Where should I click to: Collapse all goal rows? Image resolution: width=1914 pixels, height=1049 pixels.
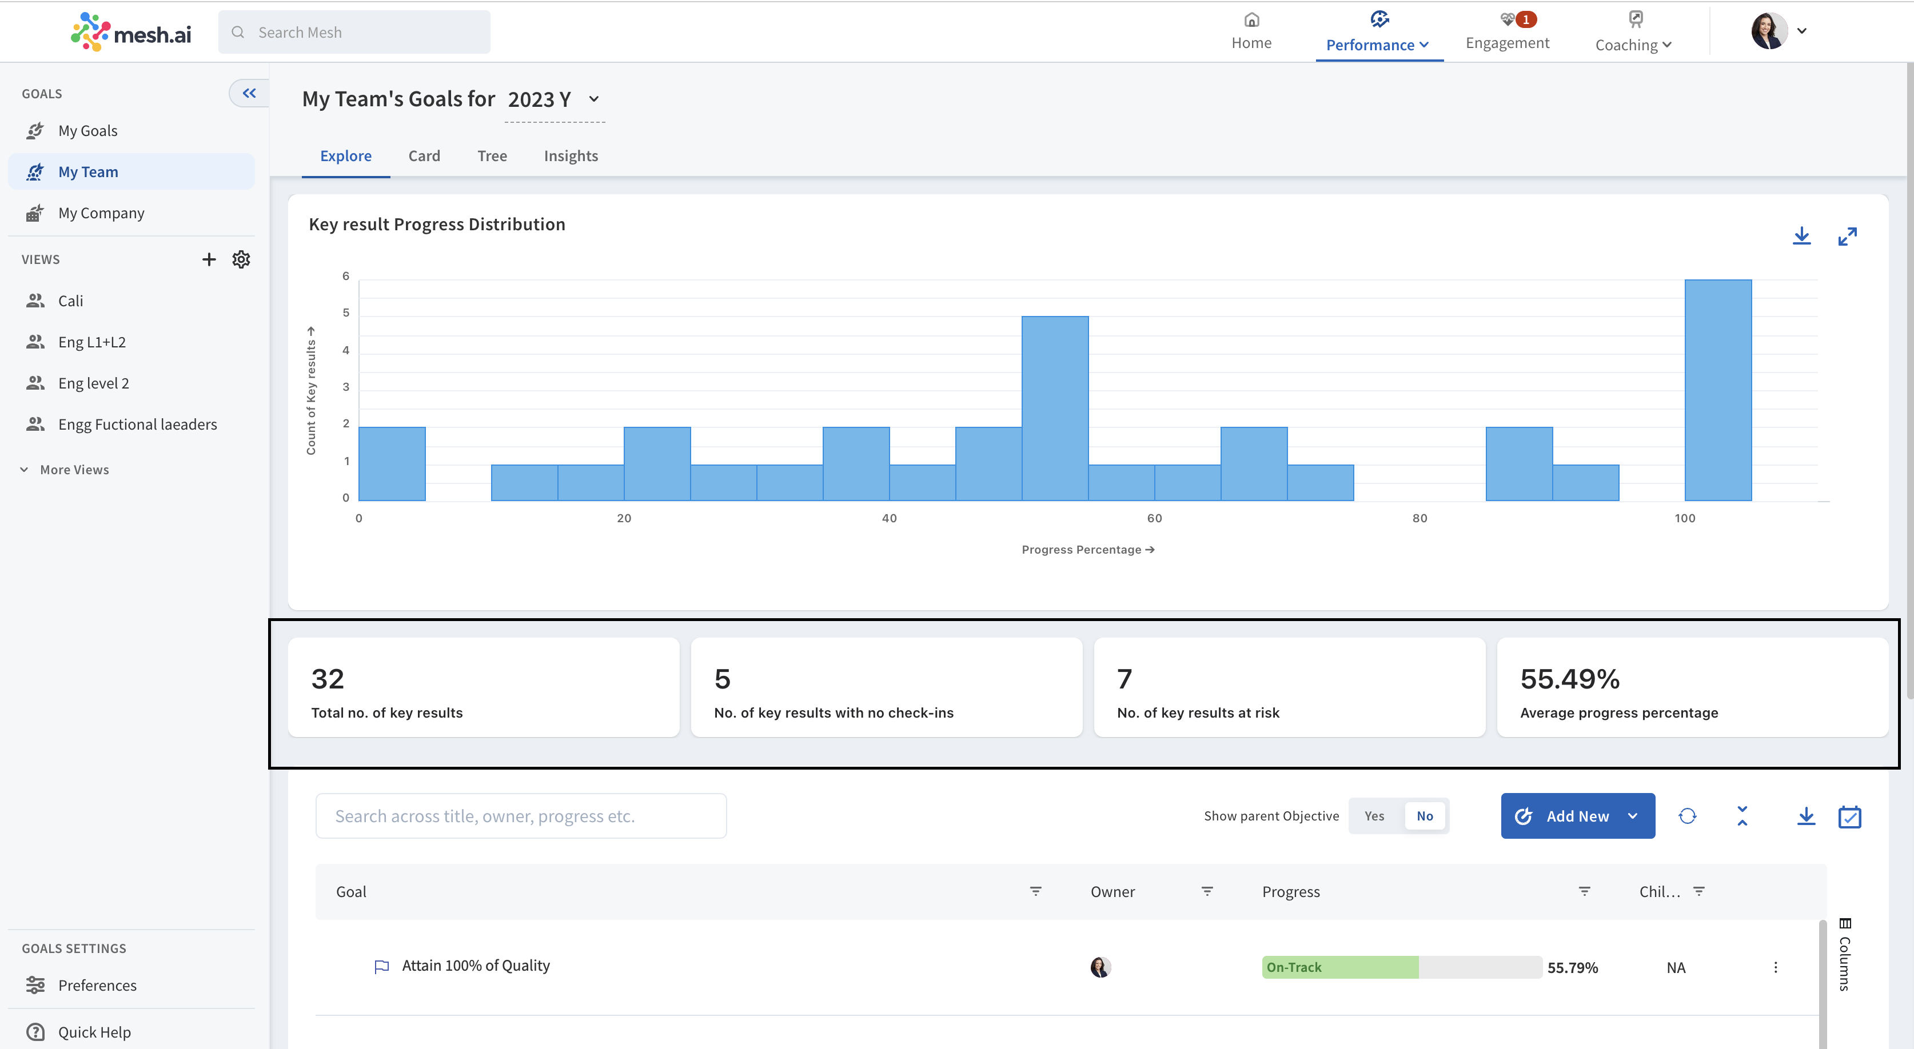click(1742, 816)
